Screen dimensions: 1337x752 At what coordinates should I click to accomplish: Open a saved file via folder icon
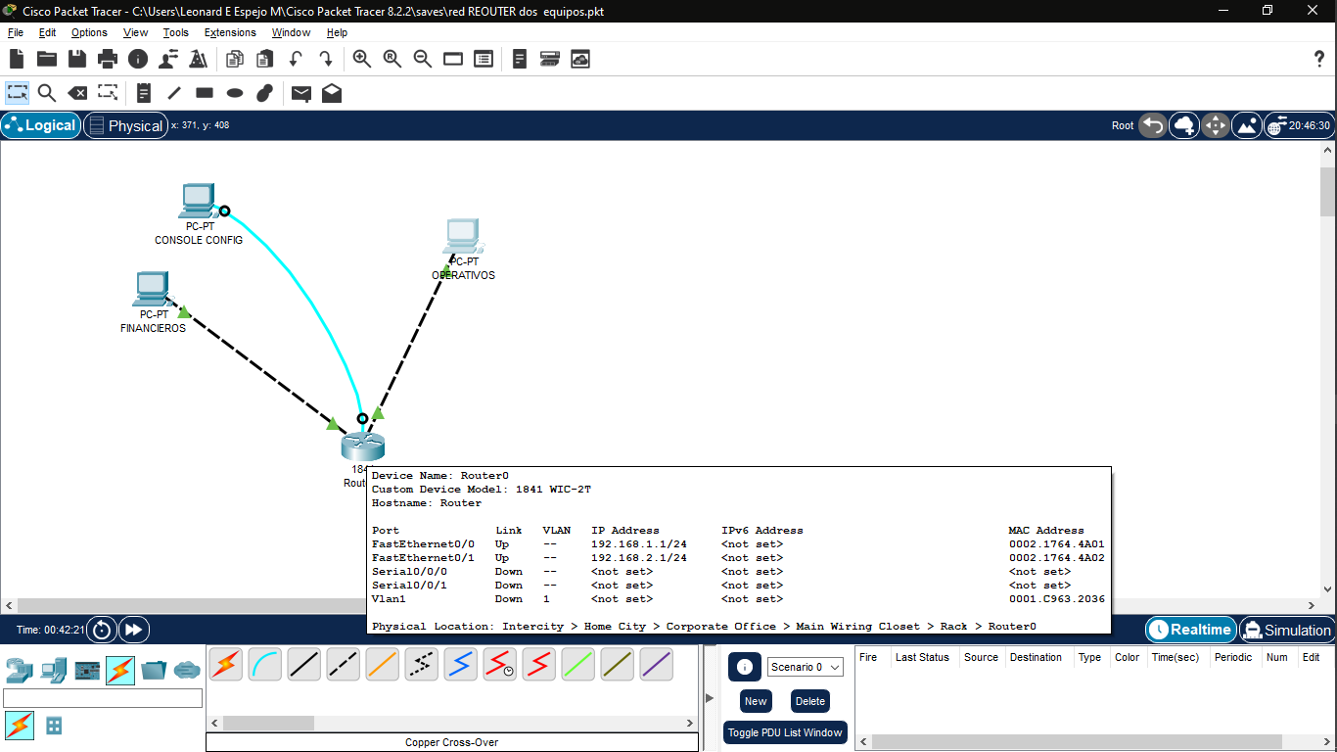click(x=47, y=59)
